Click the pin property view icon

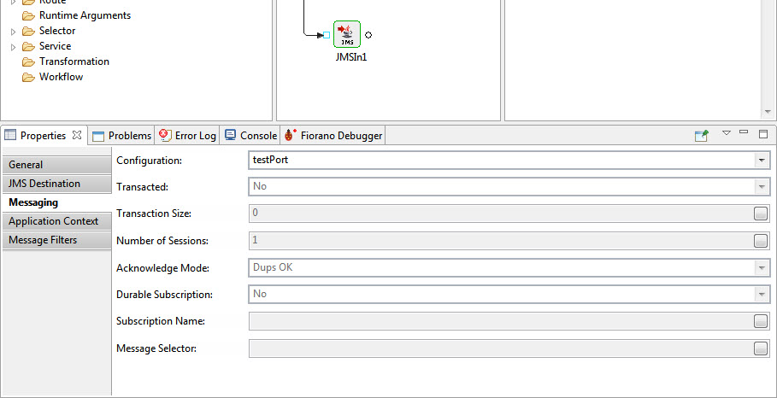click(701, 135)
